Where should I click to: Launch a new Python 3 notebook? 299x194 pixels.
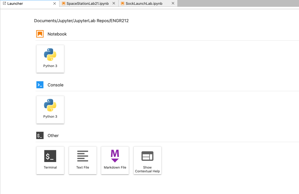50,59
